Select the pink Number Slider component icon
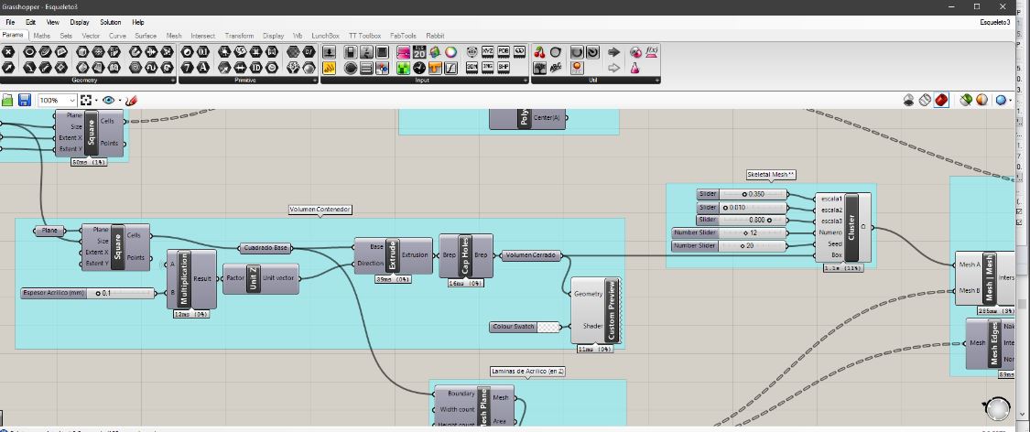This screenshot has height=432, width=1030. 404,51
